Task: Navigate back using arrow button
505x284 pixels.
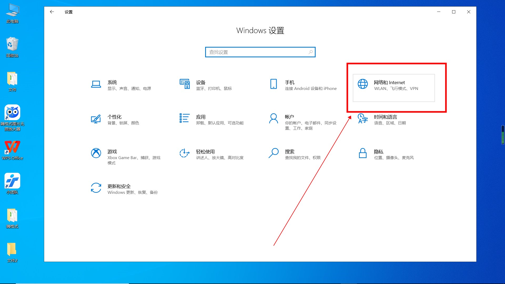Action: tap(52, 12)
